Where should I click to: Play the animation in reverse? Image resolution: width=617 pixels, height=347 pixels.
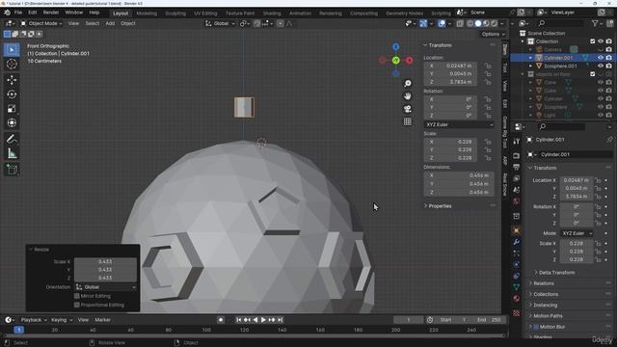point(255,320)
